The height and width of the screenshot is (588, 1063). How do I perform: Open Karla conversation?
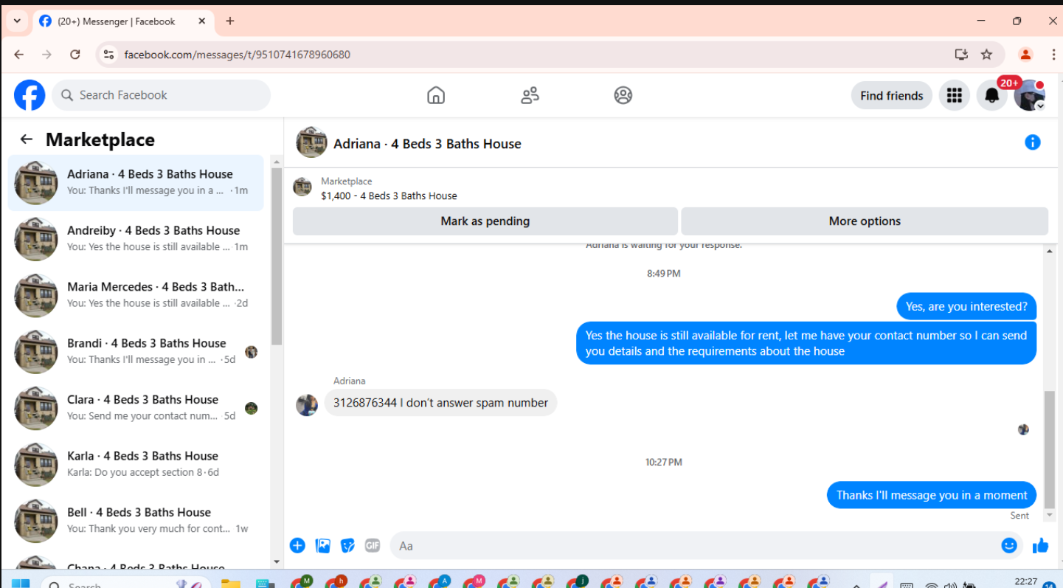point(136,464)
